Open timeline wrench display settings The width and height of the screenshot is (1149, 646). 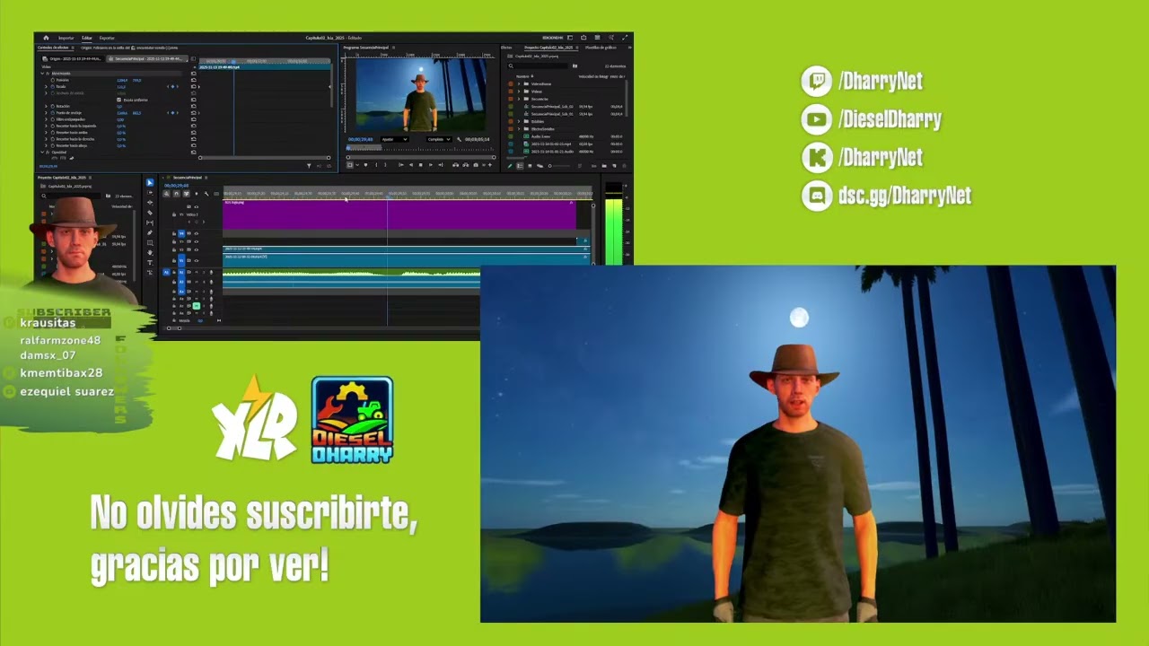206,194
